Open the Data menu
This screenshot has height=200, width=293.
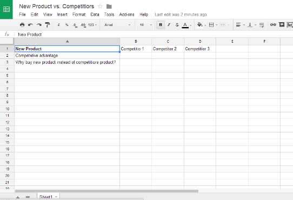[95, 15]
